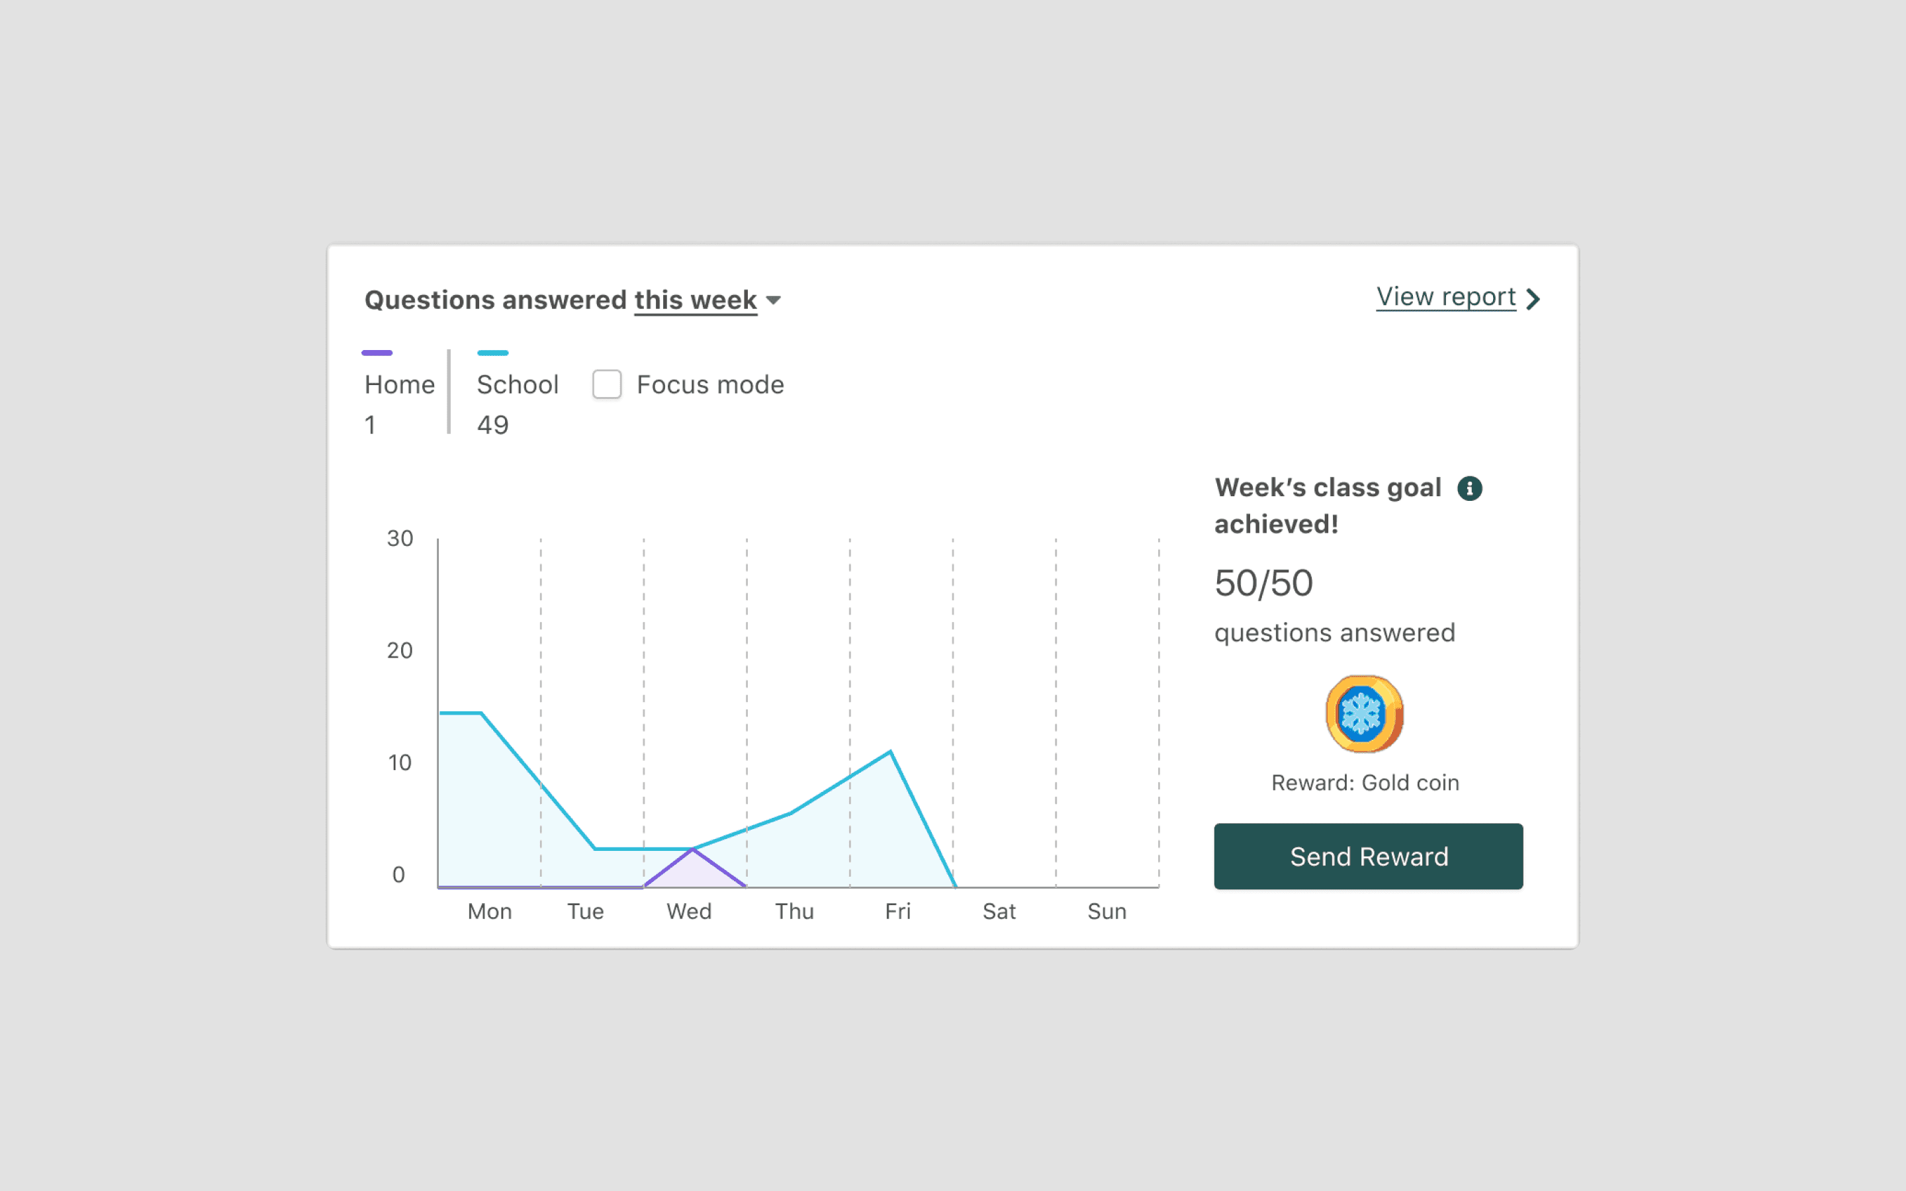The width and height of the screenshot is (1906, 1191).
Task: Click the Reward: Gold coin text
Action: pyautogui.click(x=1365, y=783)
